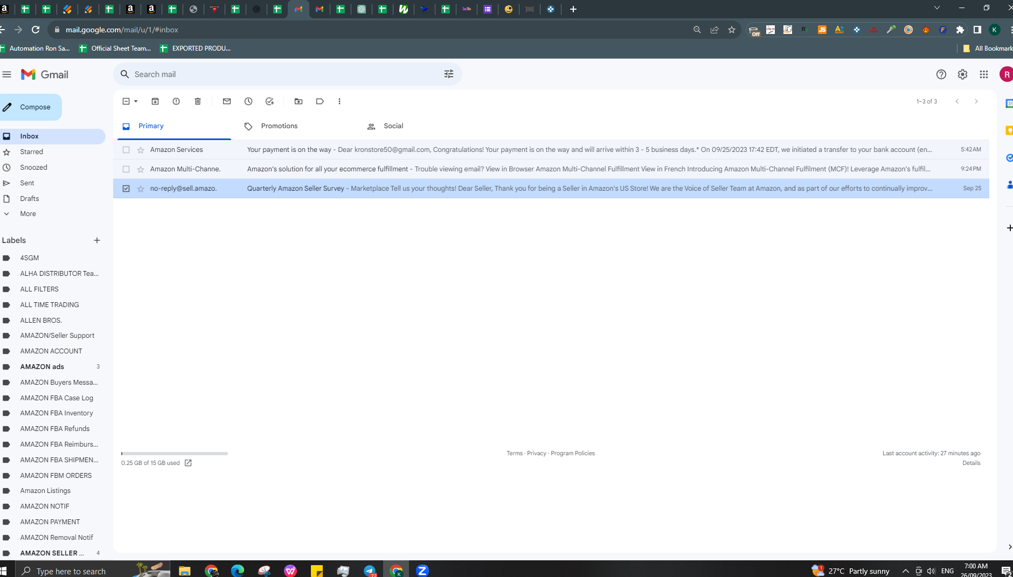This screenshot has width=1013, height=577.
Task: Show hidden system tray icons
Action: [x=905, y=571]
